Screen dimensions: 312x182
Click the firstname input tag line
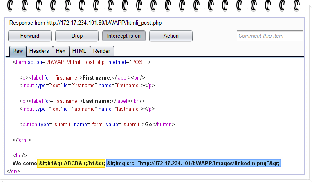pyautogui.click(x=87, y=86)
